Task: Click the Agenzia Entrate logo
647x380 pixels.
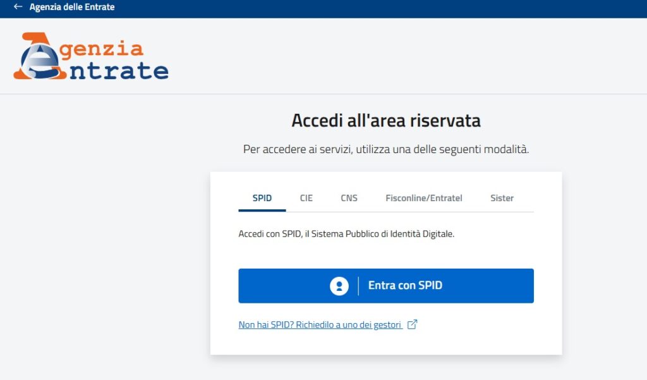Action: tap(91, 56)
